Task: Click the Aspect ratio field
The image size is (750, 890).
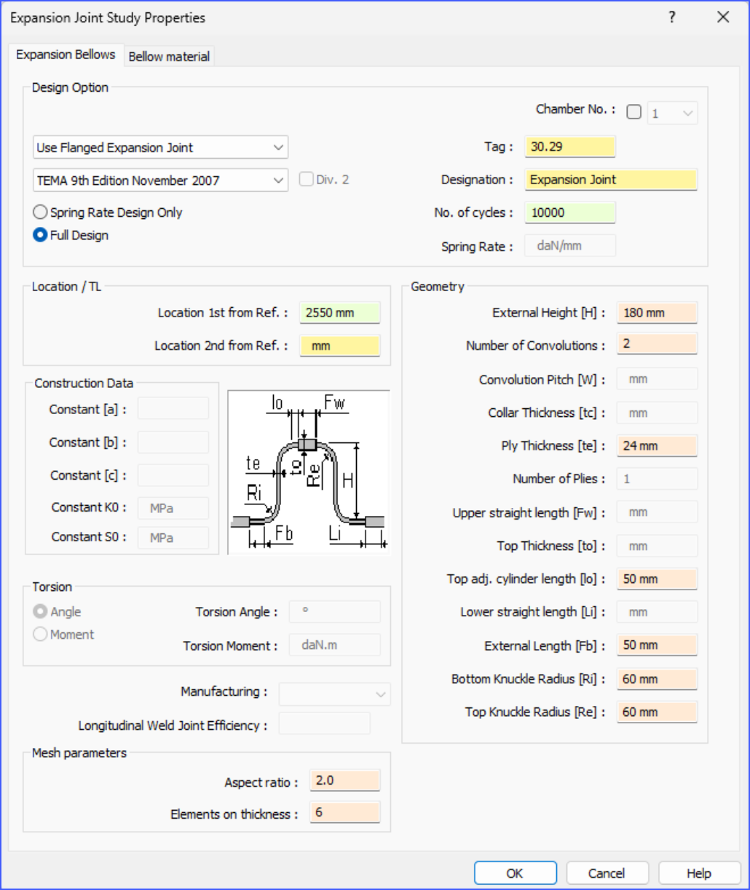Action: pyautogui.click(x=344, y=781)
